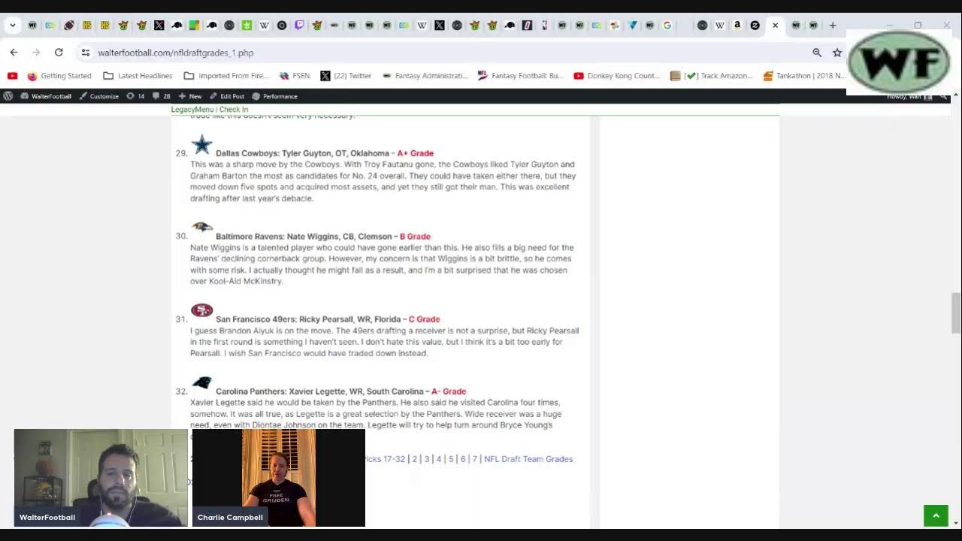Click the Baltimore Ravens logo
Screen dimensions: 962x541
[x=201, y=227]
